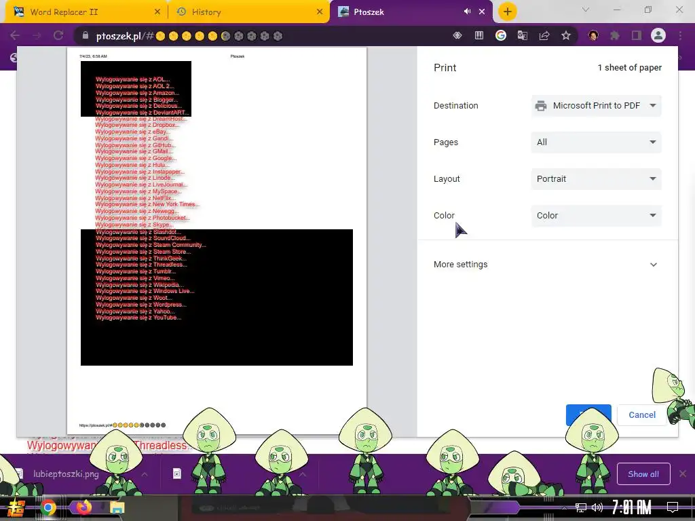This screenshot has width=695, height=521.
Task: Open the Layout dropdown set to Portrait
Action: coord(596,179)
